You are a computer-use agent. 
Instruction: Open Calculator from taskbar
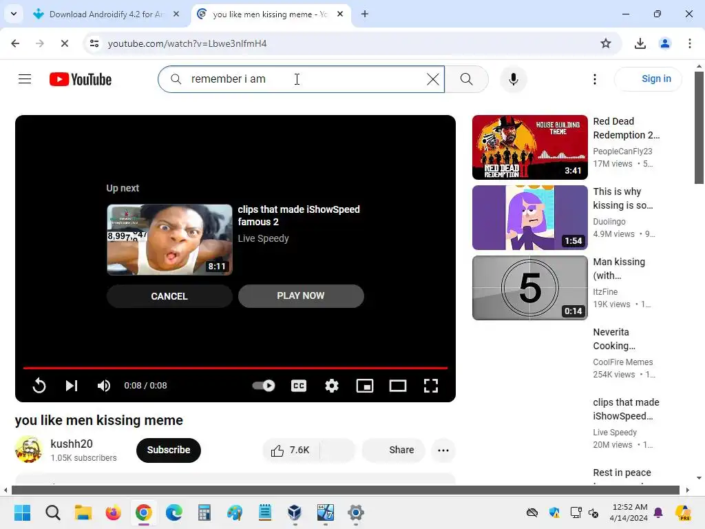204,512
